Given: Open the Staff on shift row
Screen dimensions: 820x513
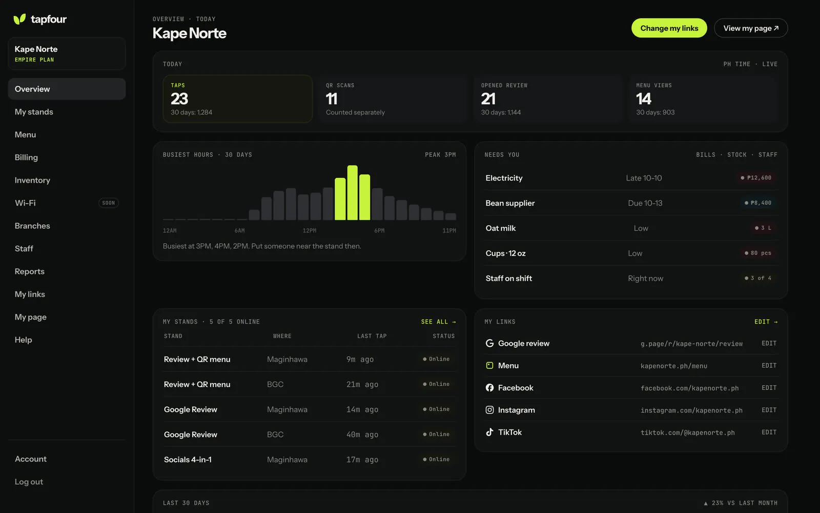Looking at the screenshot, I should pyautogui.click(x=631, y=279).
